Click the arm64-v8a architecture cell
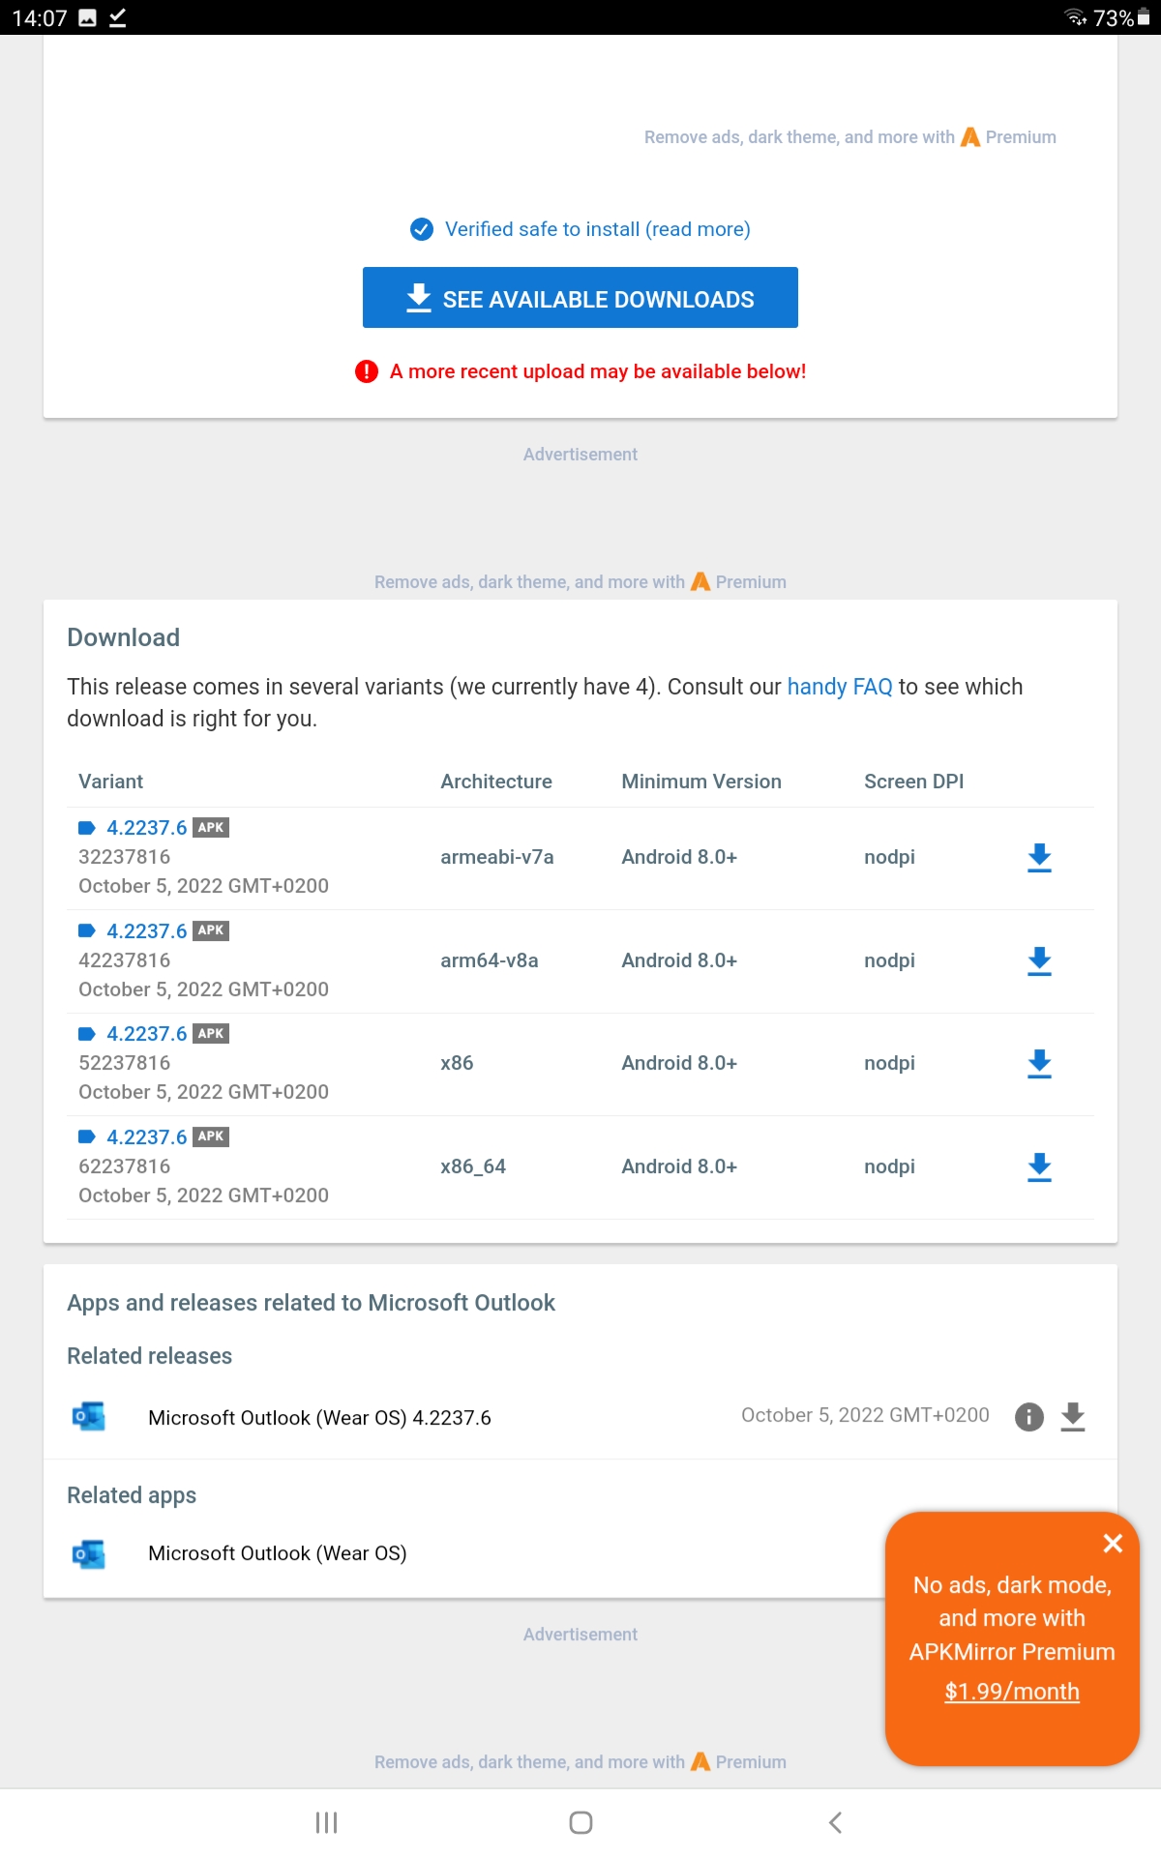The image size is (1161, 1857). pos(490,960)
